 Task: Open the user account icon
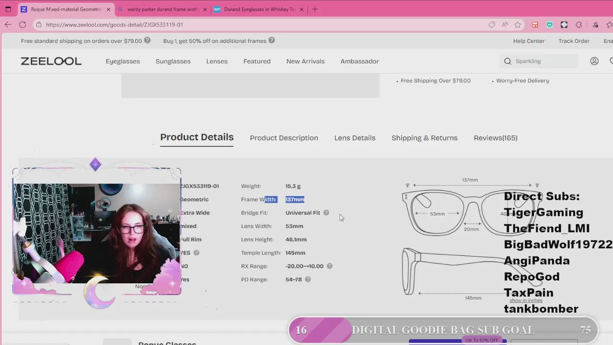[594, 61]
